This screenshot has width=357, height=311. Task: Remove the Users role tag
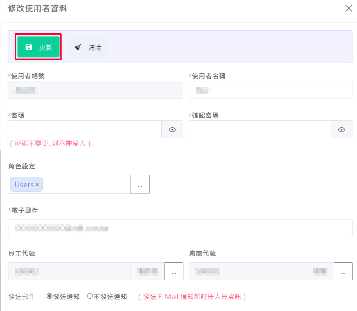pyautogui.click(x=37, y=185)
